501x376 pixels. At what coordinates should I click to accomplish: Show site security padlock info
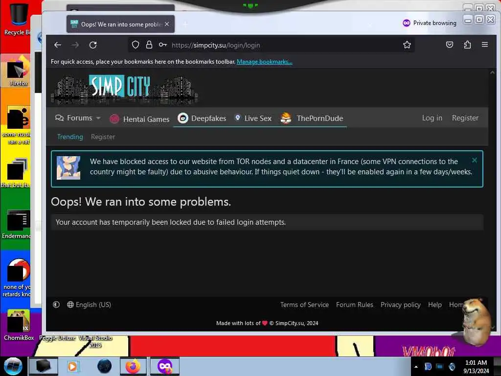pos(149,45)
